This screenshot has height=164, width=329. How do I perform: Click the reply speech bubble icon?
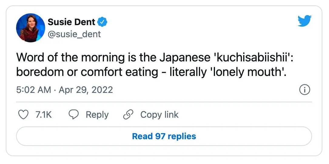coord(74,115)
